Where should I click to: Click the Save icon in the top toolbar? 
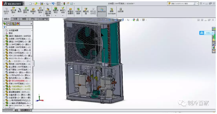pos(42,3)
